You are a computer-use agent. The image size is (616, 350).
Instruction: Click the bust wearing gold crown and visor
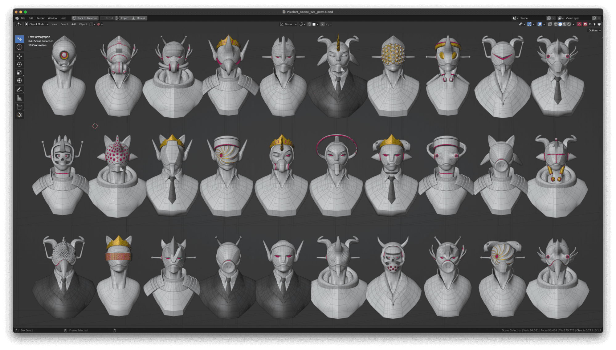(119, 276)
